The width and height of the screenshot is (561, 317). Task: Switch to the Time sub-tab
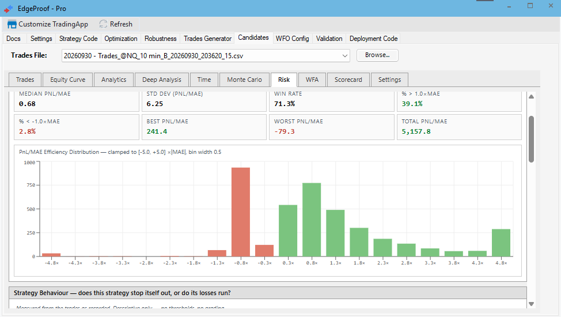tap(204, 80)
